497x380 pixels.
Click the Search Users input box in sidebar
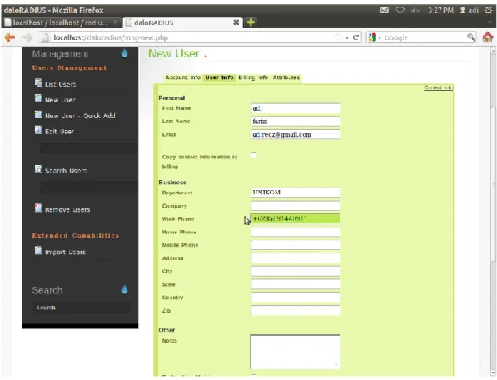point(89,187)
